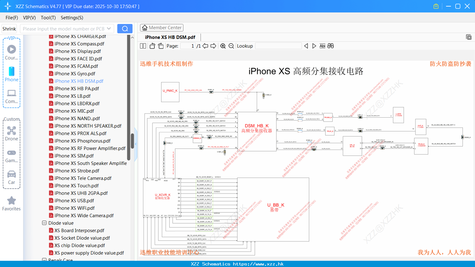The image size is (475, 267).
Task: Open XS Board Interposer.pdf
Action: pos(79,231)
